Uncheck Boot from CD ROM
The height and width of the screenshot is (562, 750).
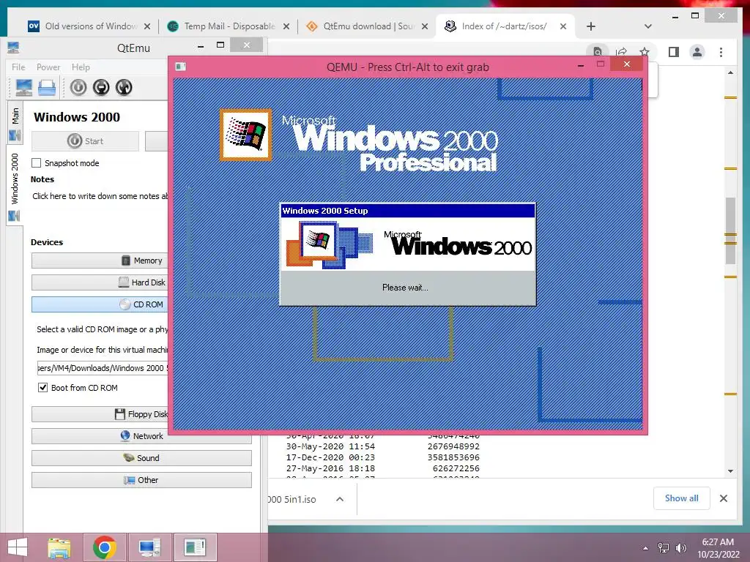(42, 388)
